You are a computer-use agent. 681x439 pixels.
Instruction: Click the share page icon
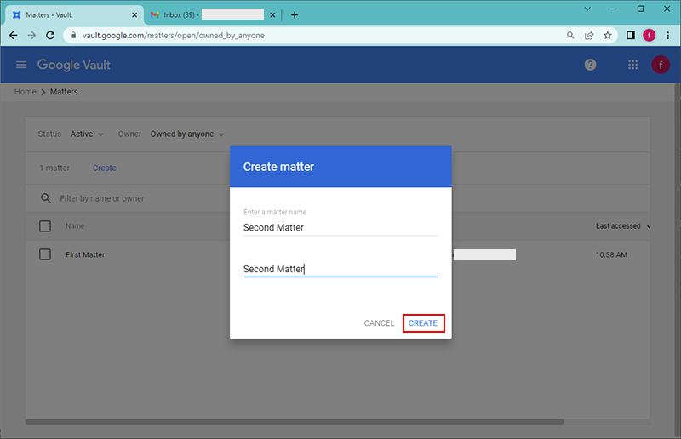(x=589, y=35)
